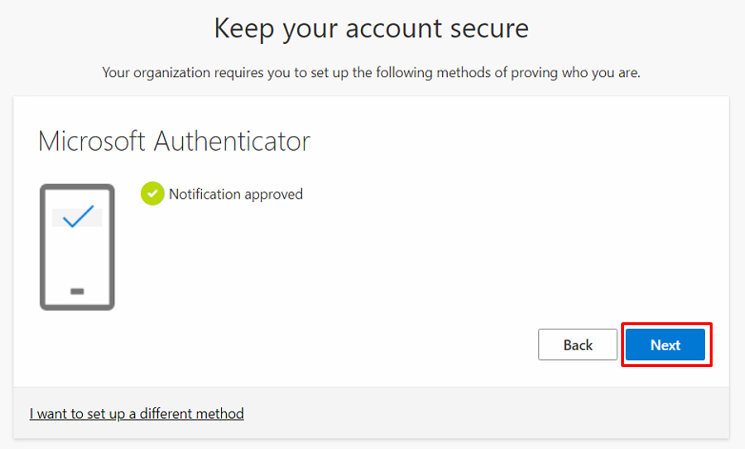The height and width of the screenshot is (449, 745).
Task: Click the 'Microsoft Authenticator' heading
Action: point(174,141)
